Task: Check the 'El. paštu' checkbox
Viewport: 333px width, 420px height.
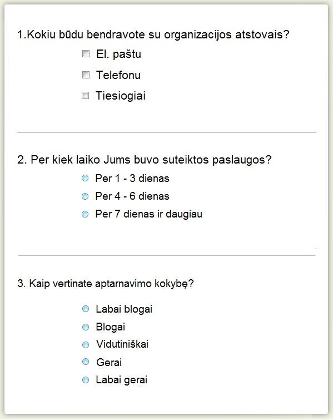Action: pos(86,54)
